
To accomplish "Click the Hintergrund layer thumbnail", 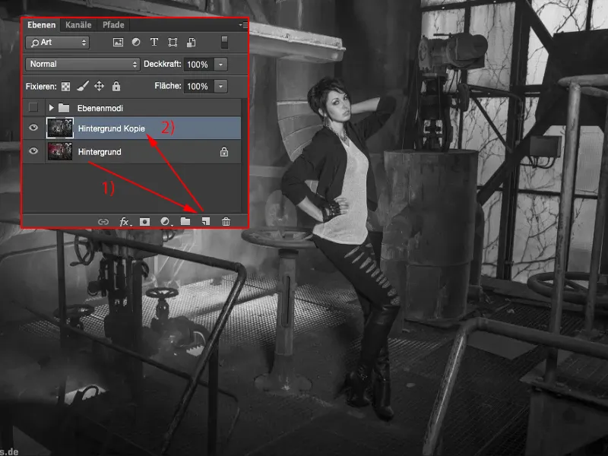I will pyautogui.click(x=60, y=151).
